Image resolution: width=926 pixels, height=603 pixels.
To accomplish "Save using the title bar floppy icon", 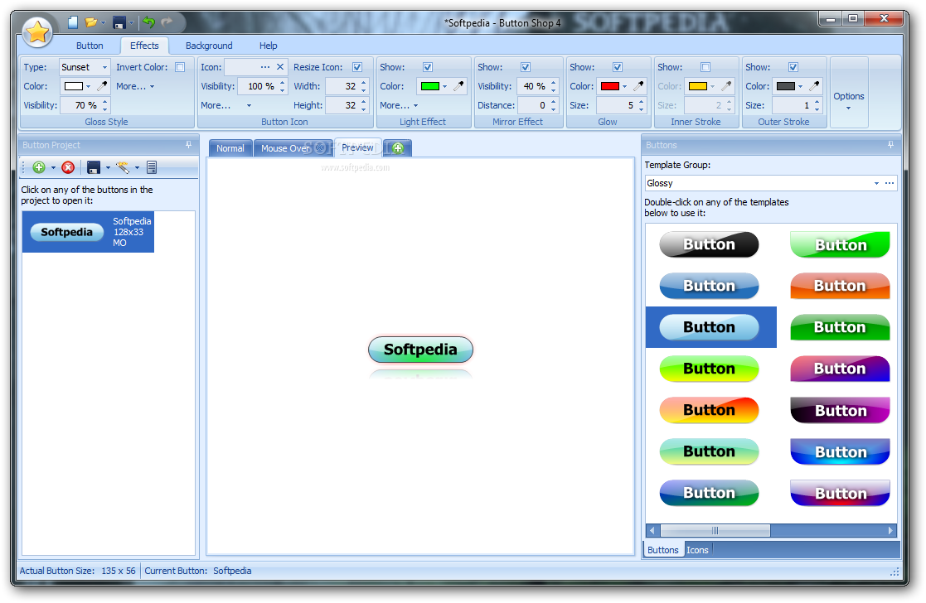I will (119, 22).
